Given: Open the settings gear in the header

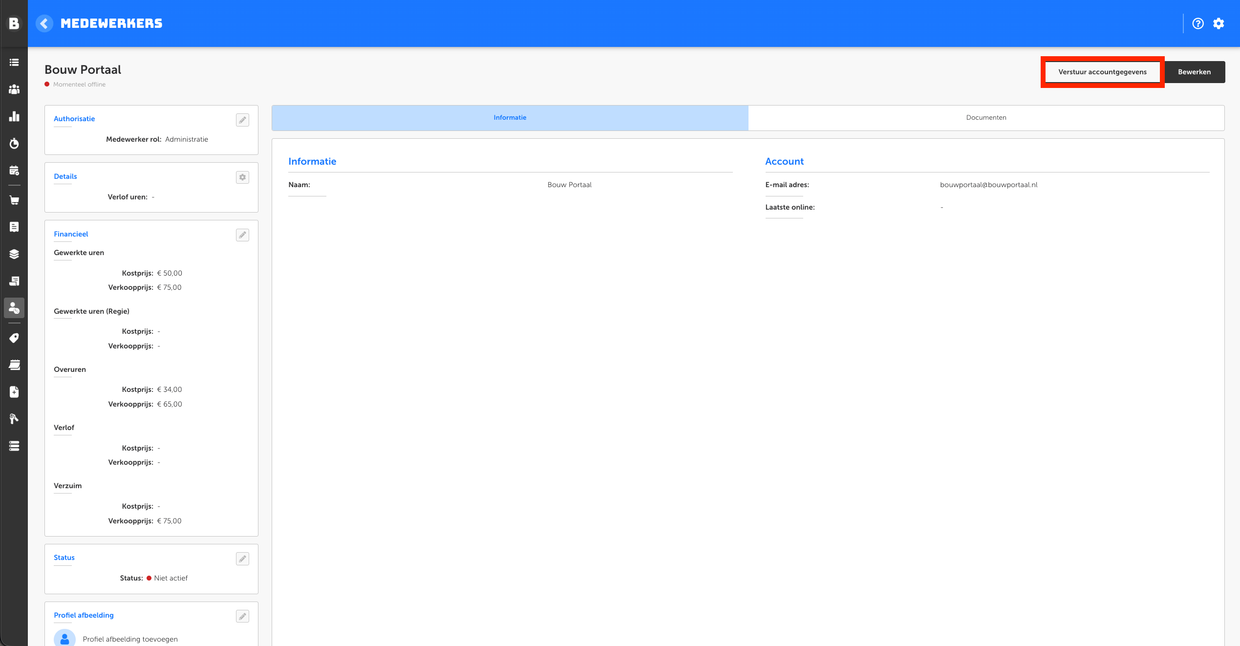Looking at the screenshot, I should pos(1219,23).
